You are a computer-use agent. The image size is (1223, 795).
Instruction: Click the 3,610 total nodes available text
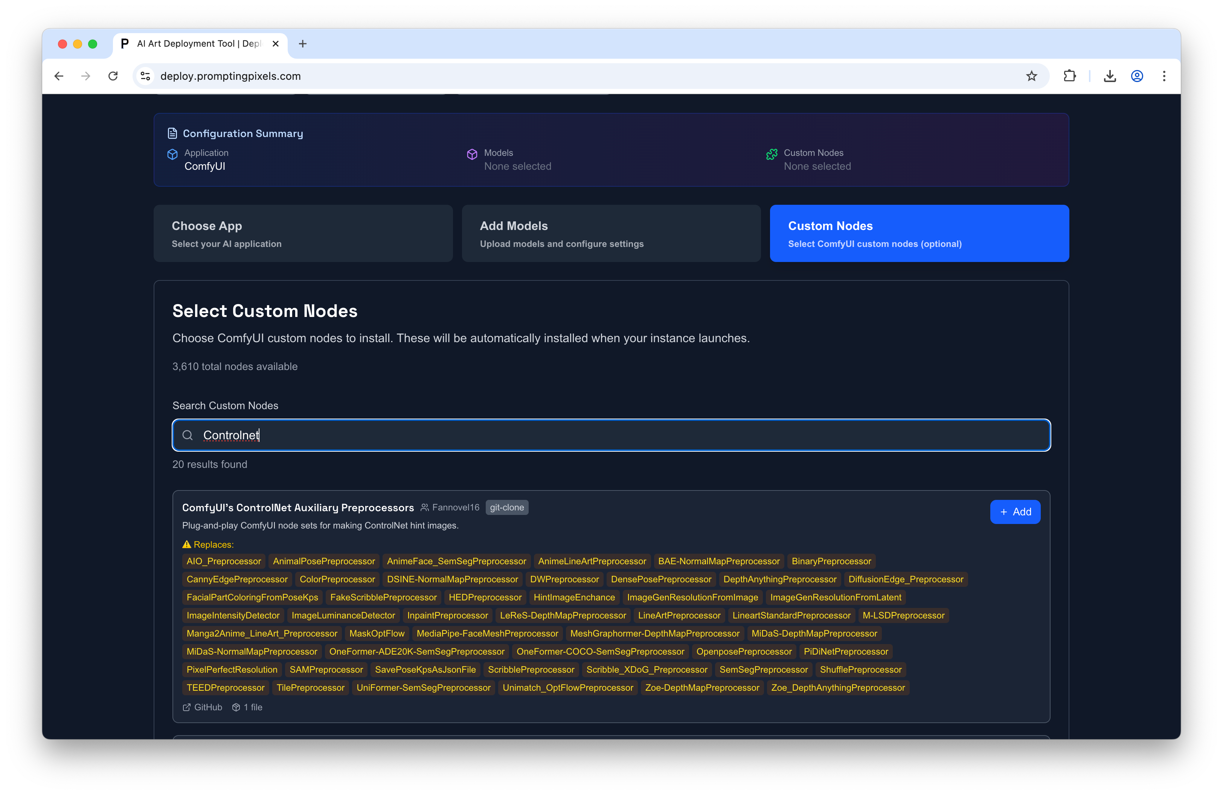235,366
